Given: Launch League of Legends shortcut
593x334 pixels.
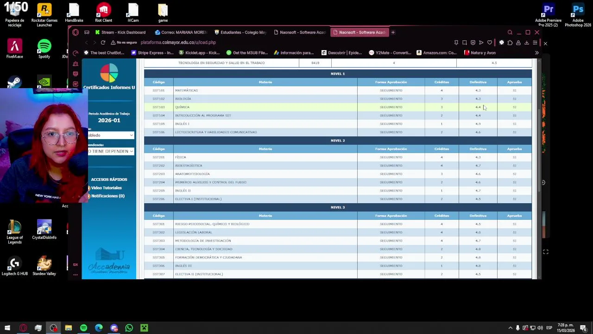Looking at the screenshot, I should tap(14, 232).
